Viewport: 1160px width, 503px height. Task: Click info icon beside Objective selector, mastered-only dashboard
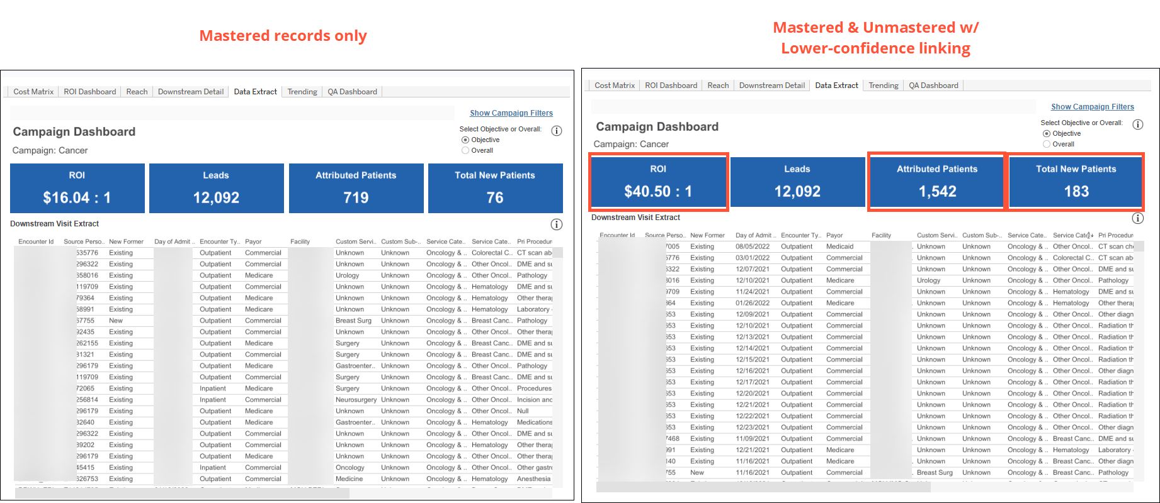[557, 131]
